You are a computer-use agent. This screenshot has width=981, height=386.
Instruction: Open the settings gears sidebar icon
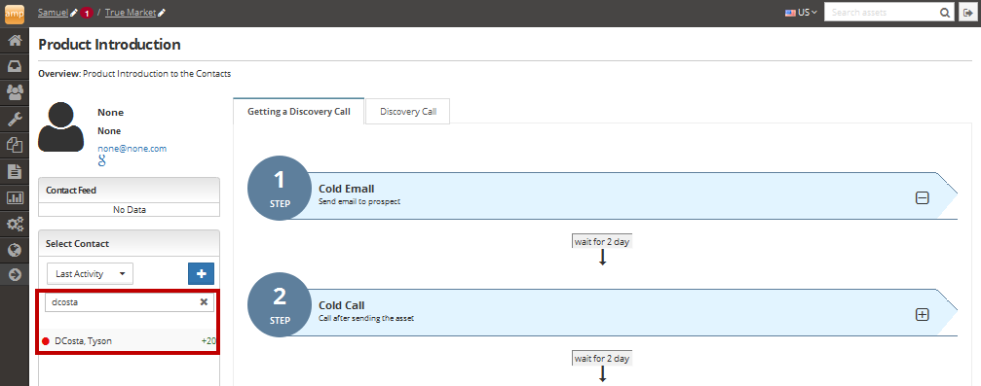tap(15, 224)
